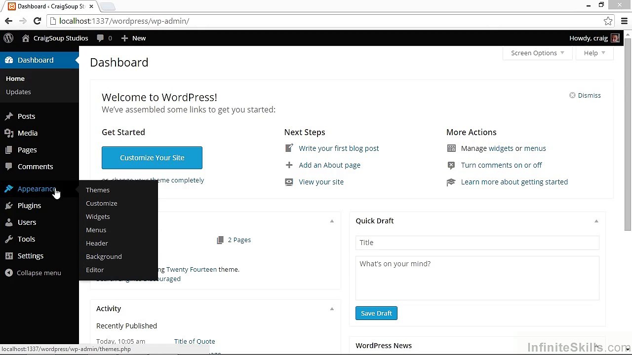Viewport: 632px width, 355px height.
Task: Choose Widgets in the Appearance submenu
Action: 98,216
